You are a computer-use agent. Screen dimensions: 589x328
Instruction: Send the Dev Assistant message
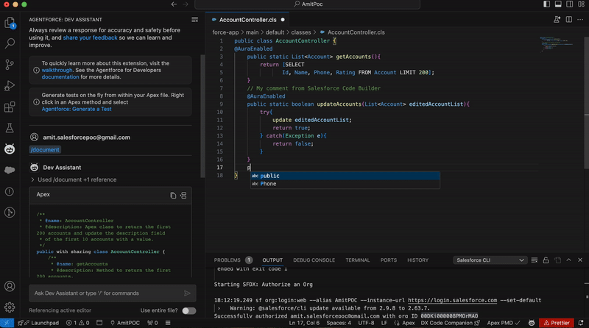pyautogui.click(x=187, y=293)
